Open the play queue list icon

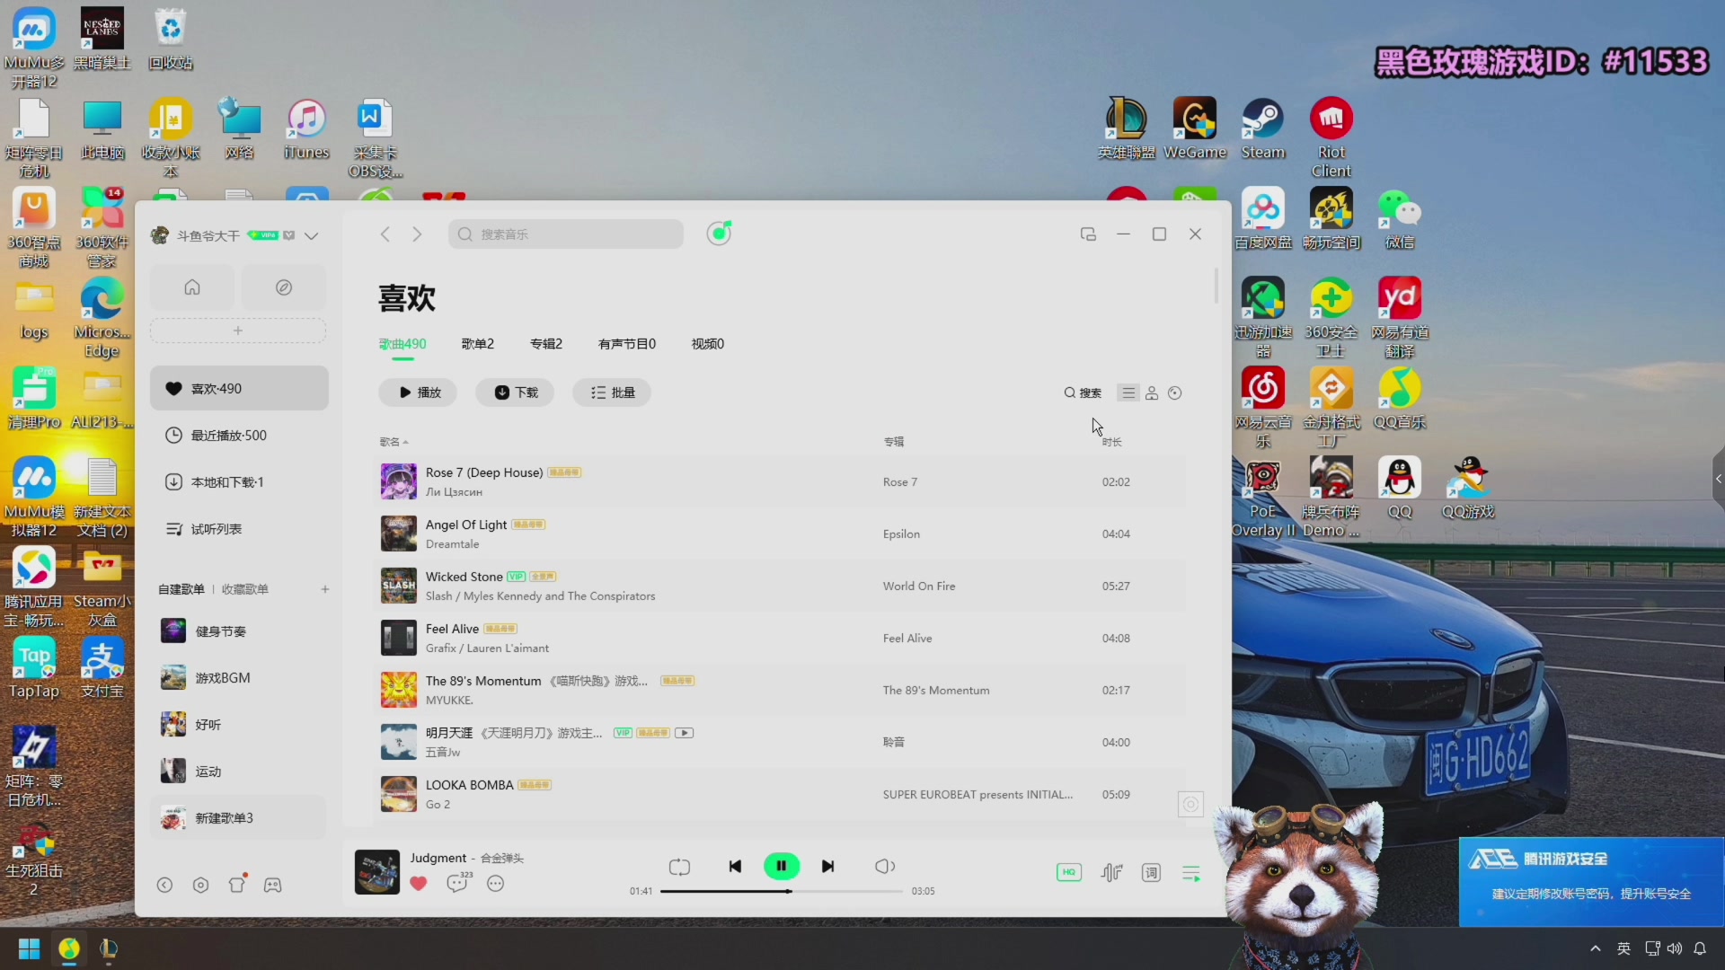coord(1191,872)
